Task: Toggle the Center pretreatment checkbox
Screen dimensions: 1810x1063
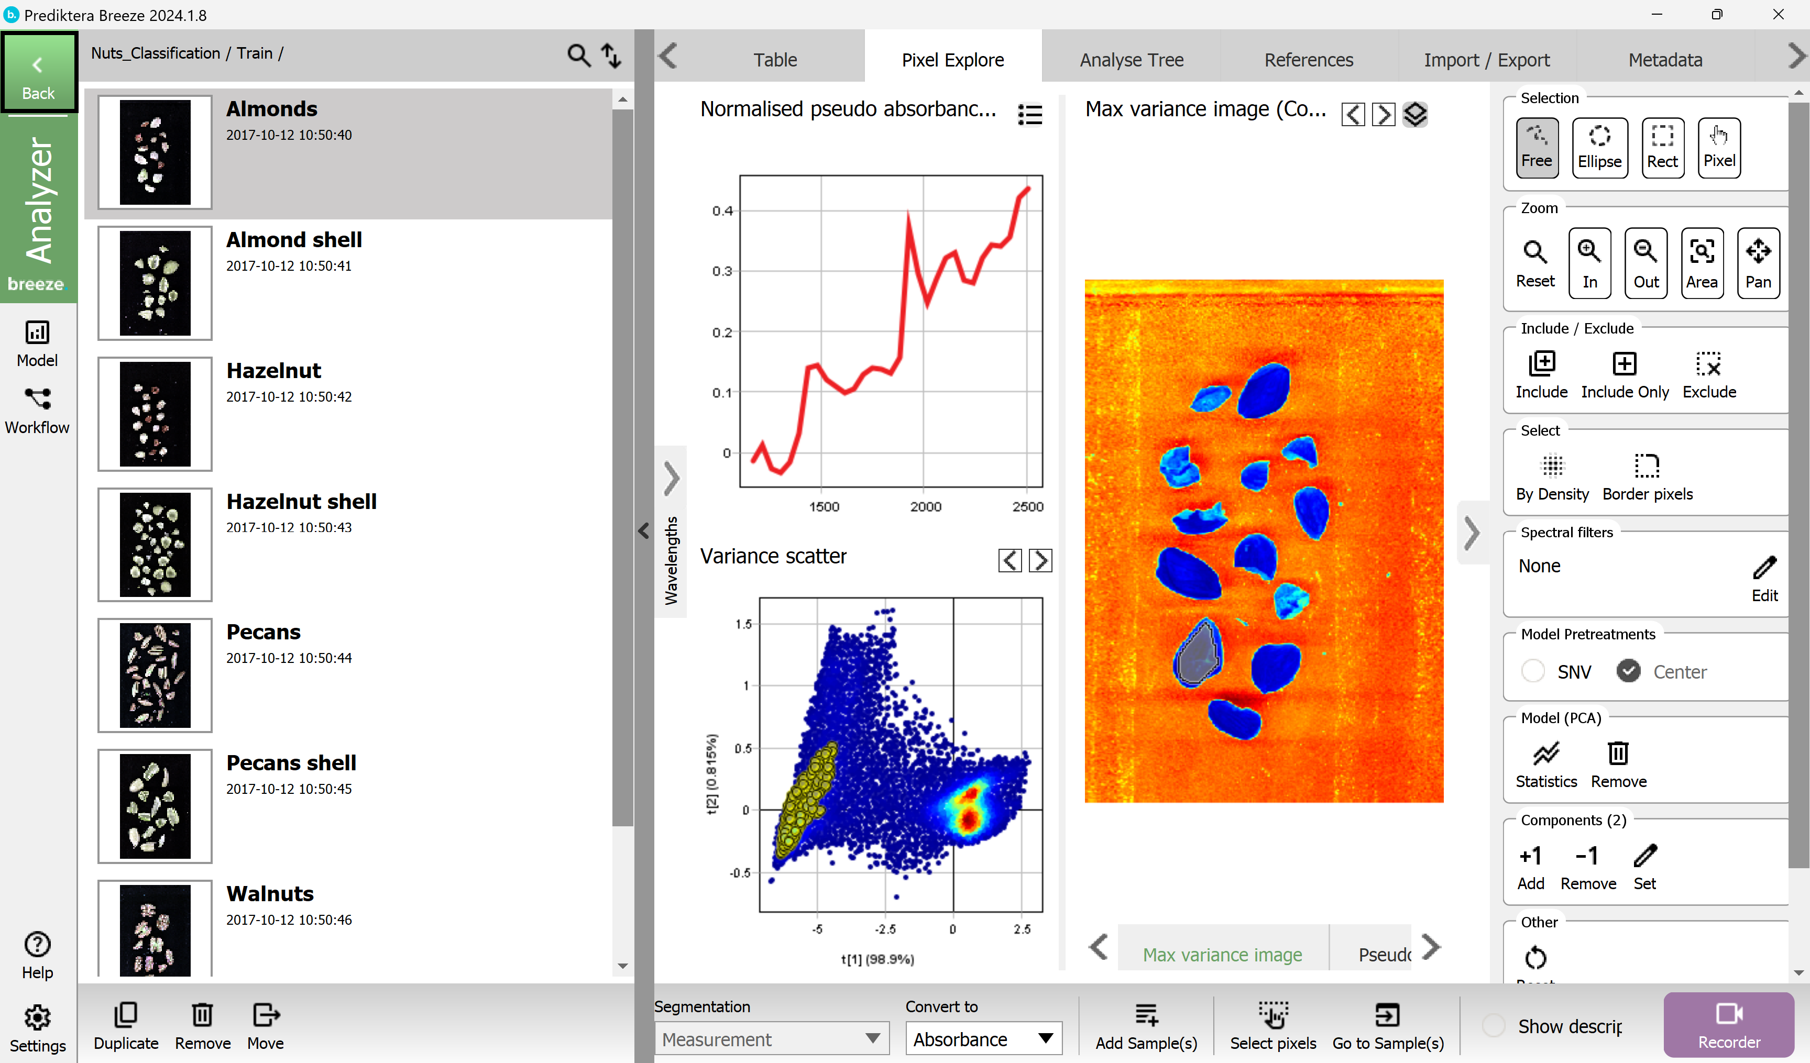Action: tap(1628, 671)
